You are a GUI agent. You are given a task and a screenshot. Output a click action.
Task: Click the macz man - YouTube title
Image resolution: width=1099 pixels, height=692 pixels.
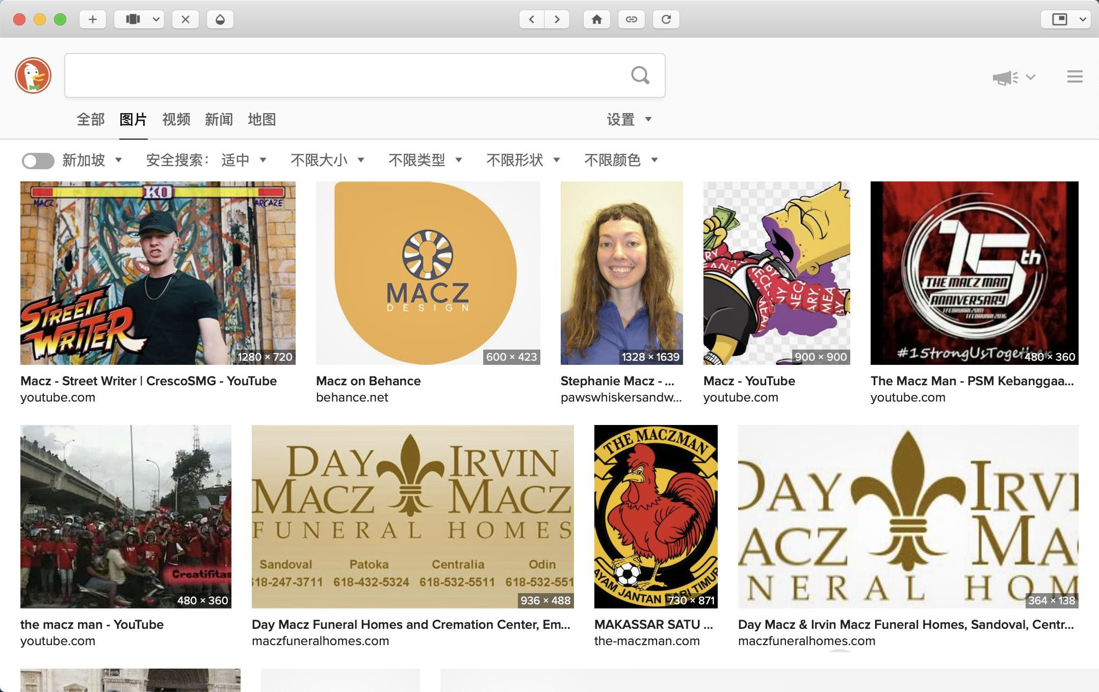pyautogui.click(x=92, y=625)
